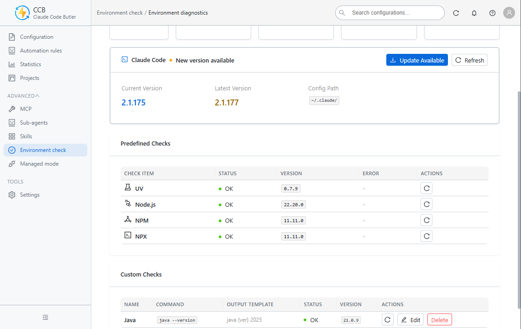The image size is (521, 329).
Task: Click the NPX version 11.11.0
Action: [294, 236]
